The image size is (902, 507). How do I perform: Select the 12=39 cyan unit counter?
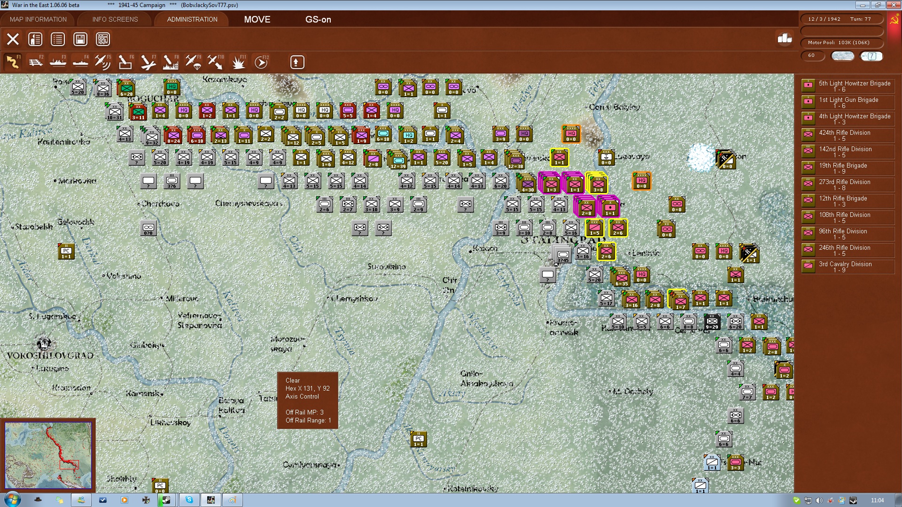(398, 160)
